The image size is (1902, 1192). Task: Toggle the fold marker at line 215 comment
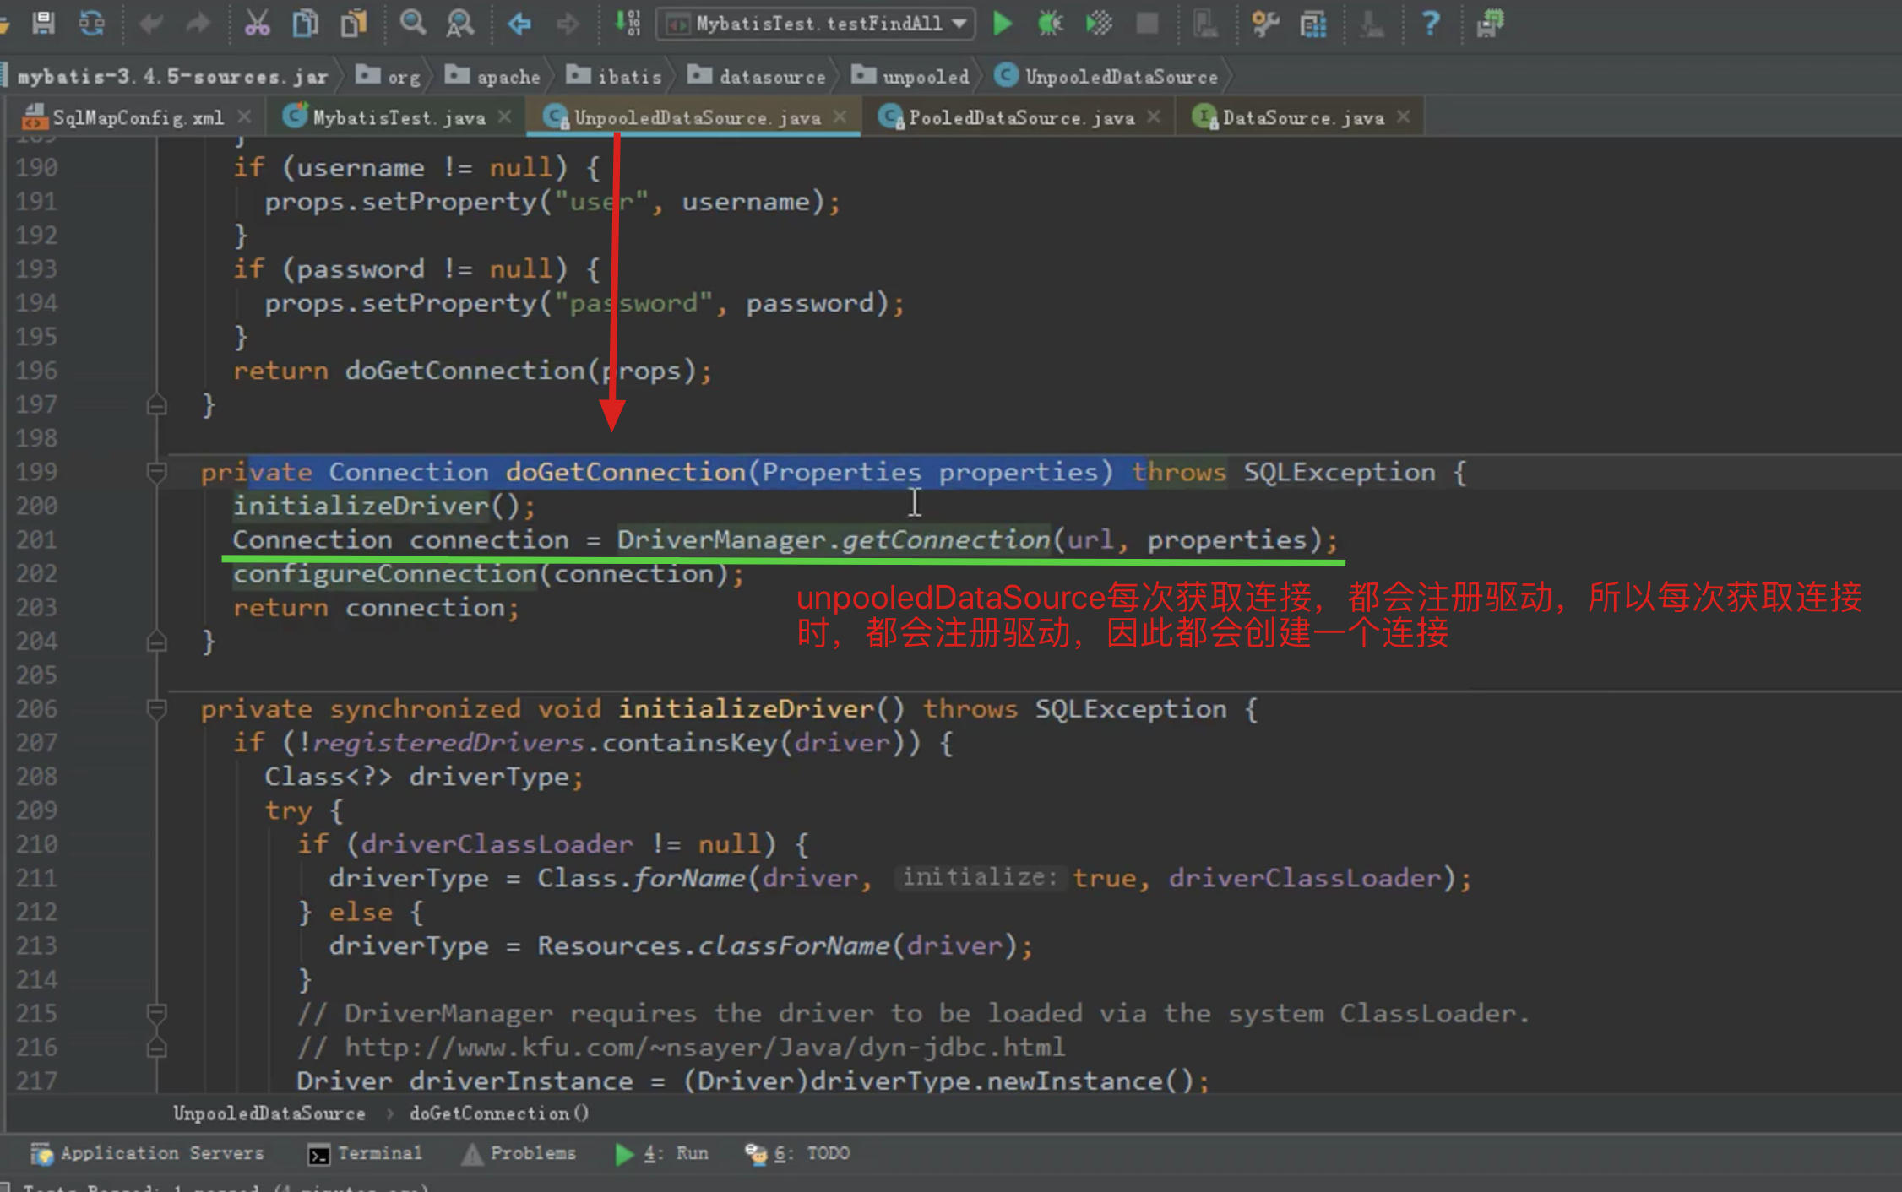[x=156, y=1013]
